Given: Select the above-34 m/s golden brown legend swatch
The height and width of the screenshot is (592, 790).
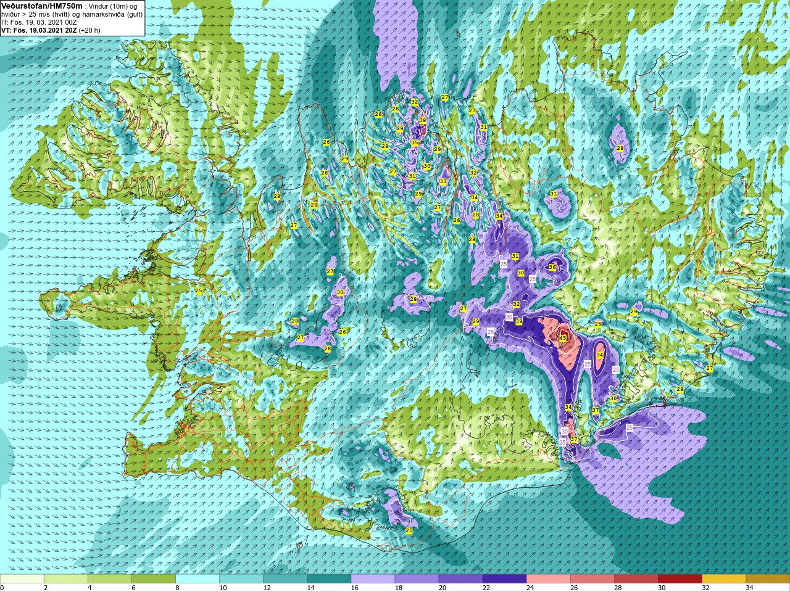Looking at the screenshot, I should [767, 579].
